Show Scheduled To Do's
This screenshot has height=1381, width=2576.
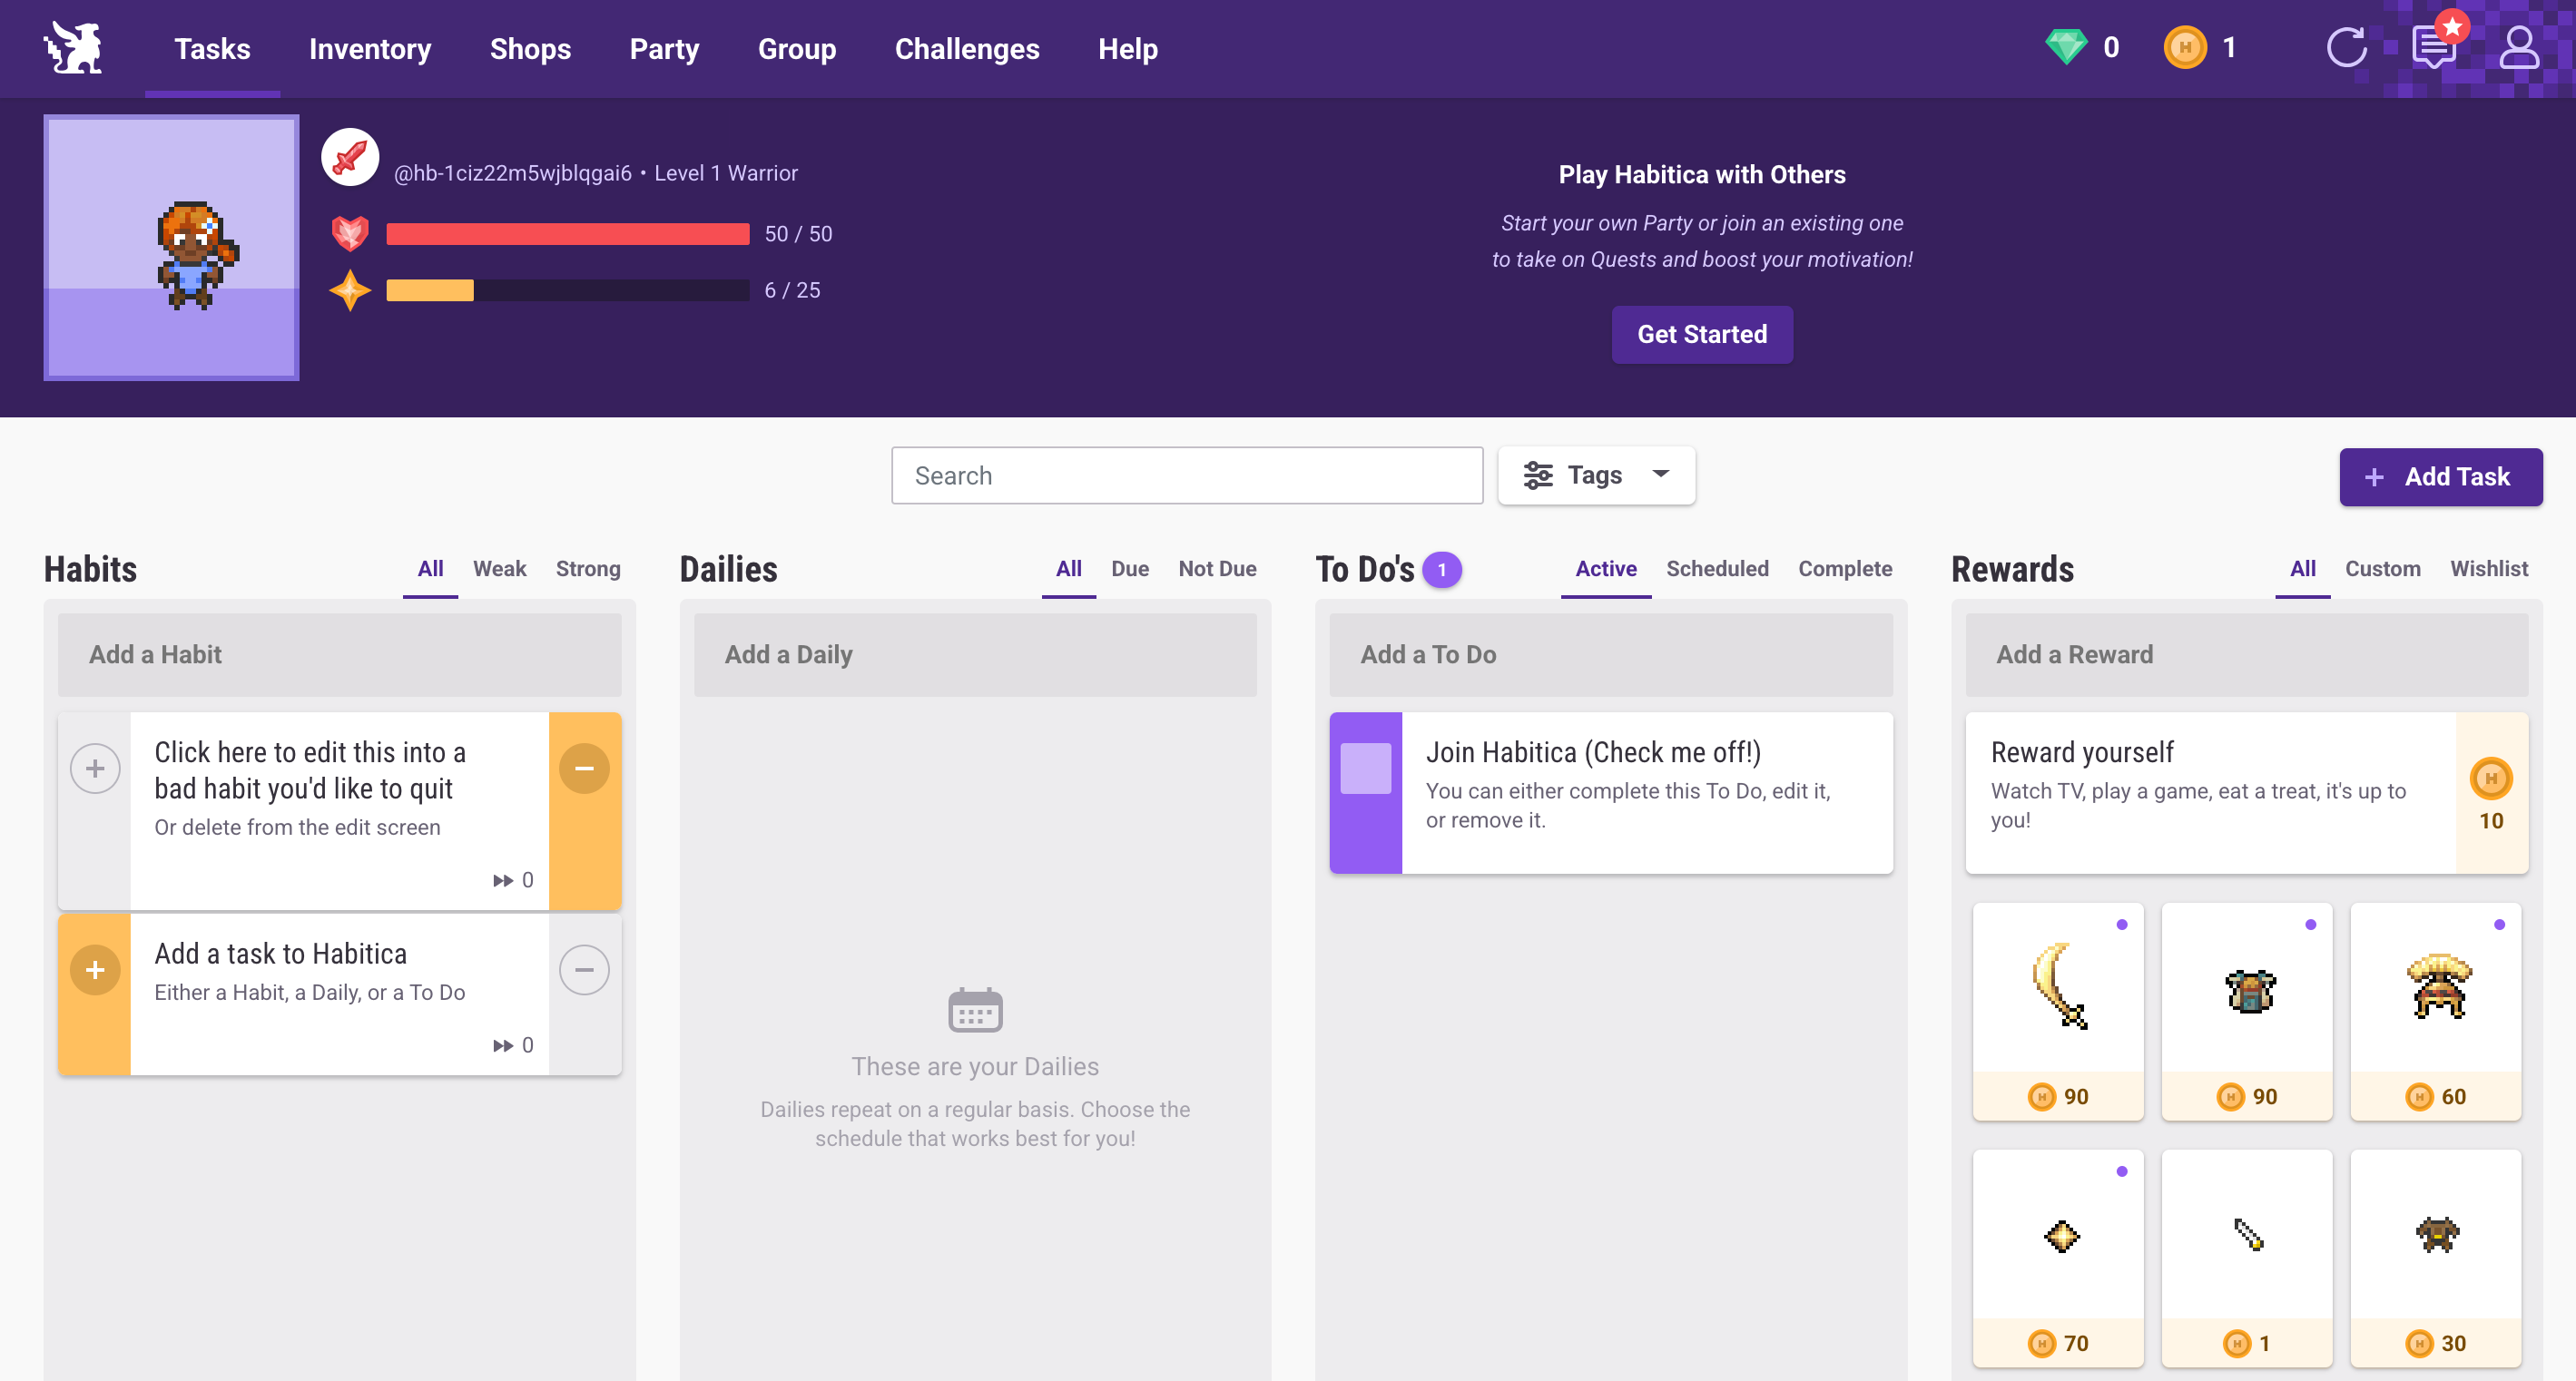(x=1717, y=568)
